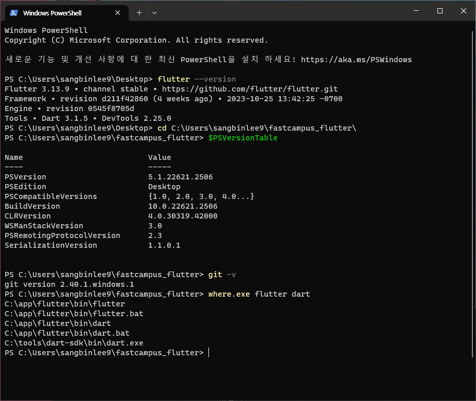Screen dimensions: 476x401
Task: Click the 'Windows PowerShell' header line in terminal
Action: pos(46,30)
